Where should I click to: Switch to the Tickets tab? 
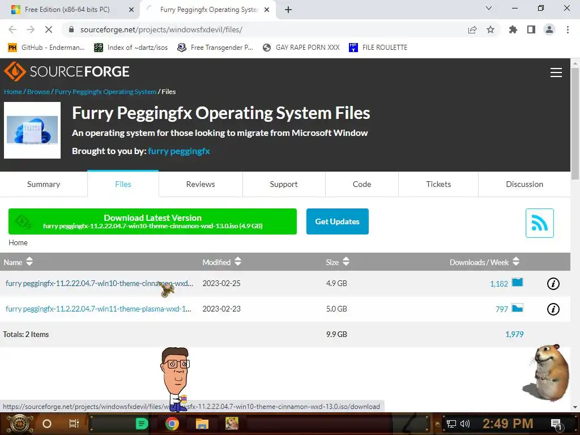tap(438, 184)
